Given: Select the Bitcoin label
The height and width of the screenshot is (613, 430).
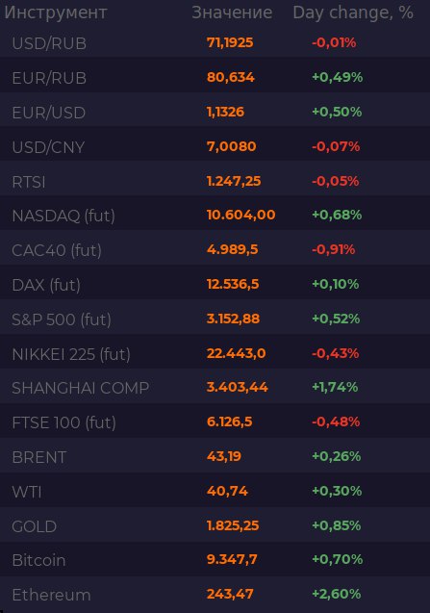Looking at the screenshot, I should [38, 561].
